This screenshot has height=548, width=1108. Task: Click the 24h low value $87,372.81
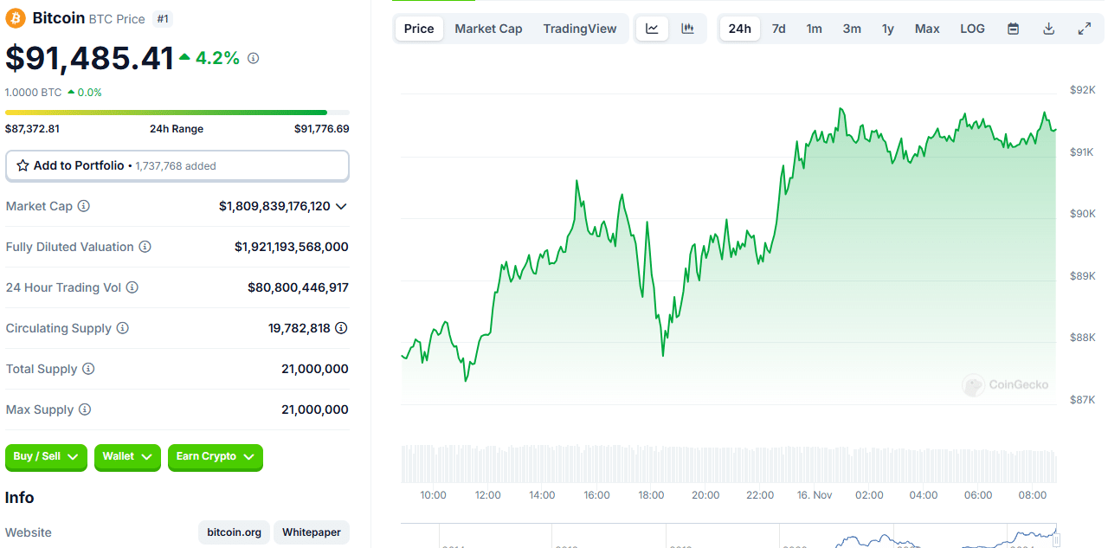click(x=32, y=129)
